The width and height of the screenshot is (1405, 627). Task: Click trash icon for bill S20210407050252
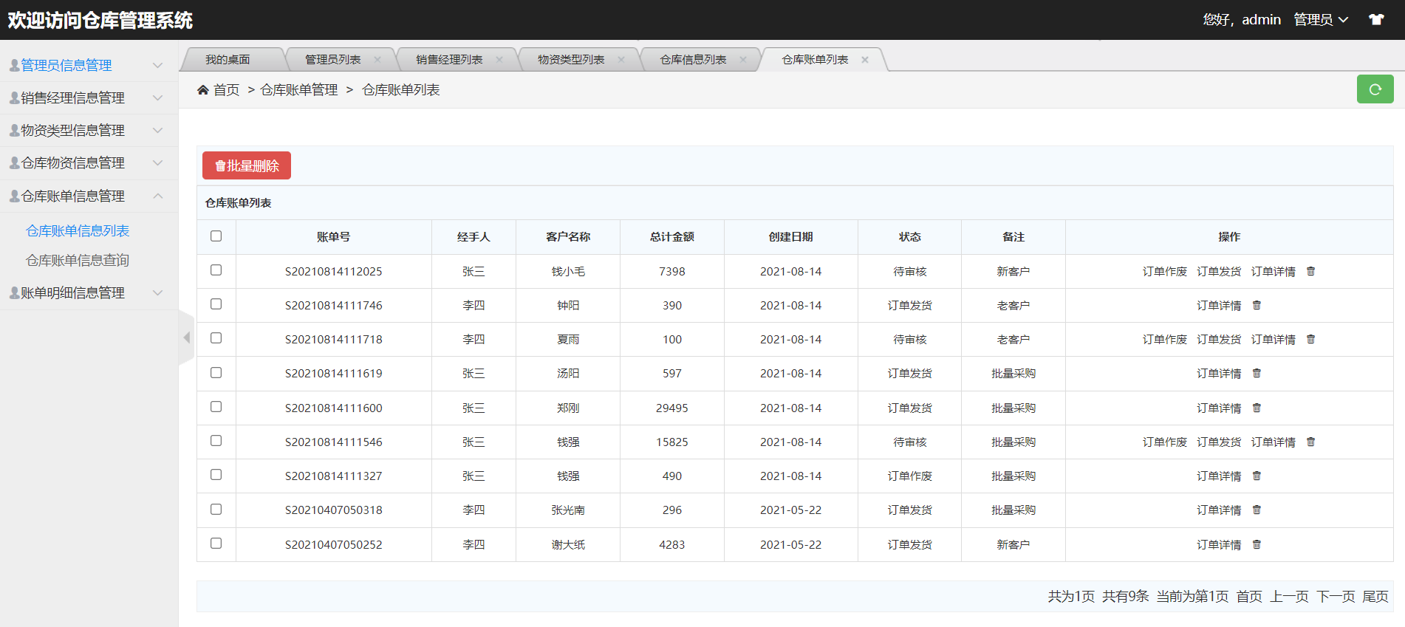click(x=1257, y=545)
